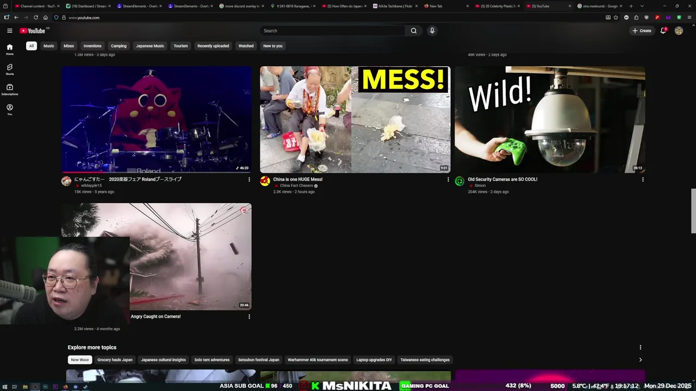Image resolution: width=696 pixels, height=391 pixels.
Task: Open Explore more topics options menu
Action: click(x=640, y=348)
